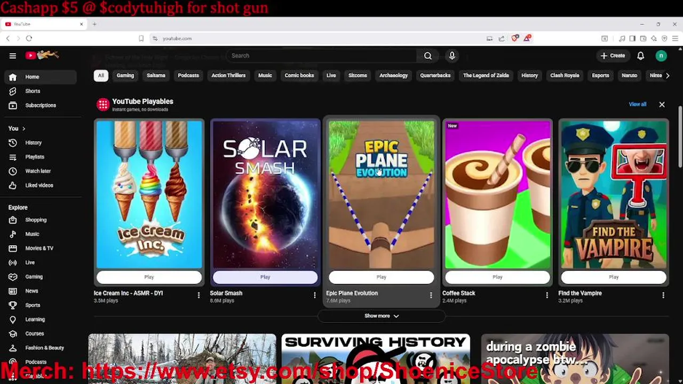Open Shopping under Explore
Screen dimensions: 683x384
click(41, 220)
